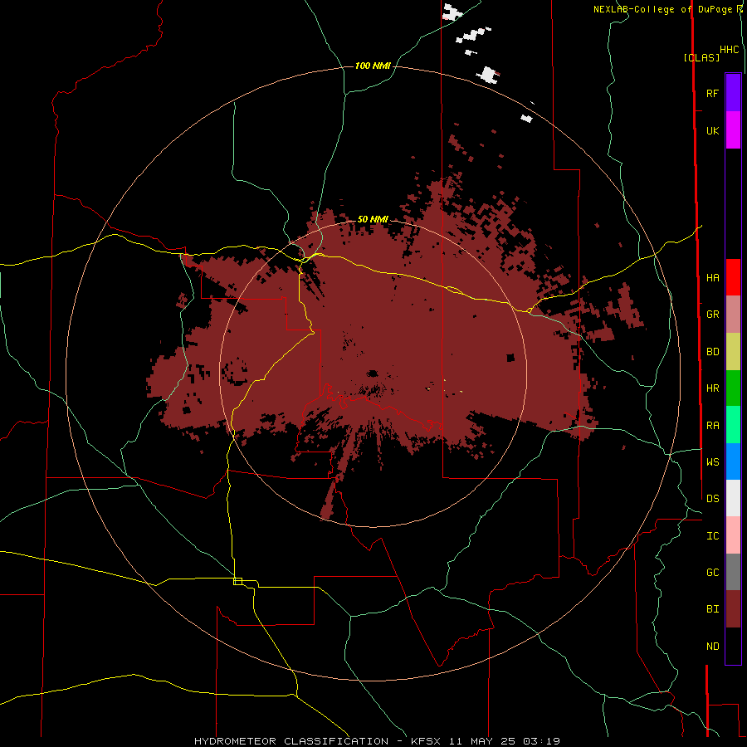Click the IC pink legend swatch
Image resolution: width=747 pixels, height=747 pixels.
[x=733, y=535]
